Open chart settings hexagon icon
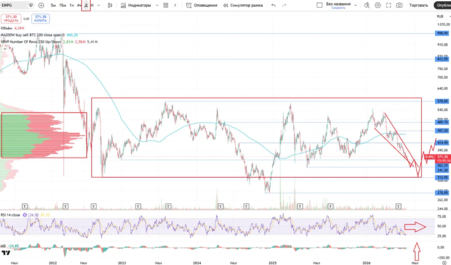 (x=377, y=5)
